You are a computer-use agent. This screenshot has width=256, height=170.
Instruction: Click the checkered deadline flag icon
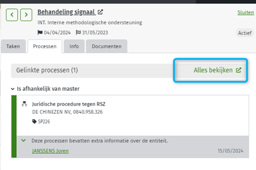[78, 33]
